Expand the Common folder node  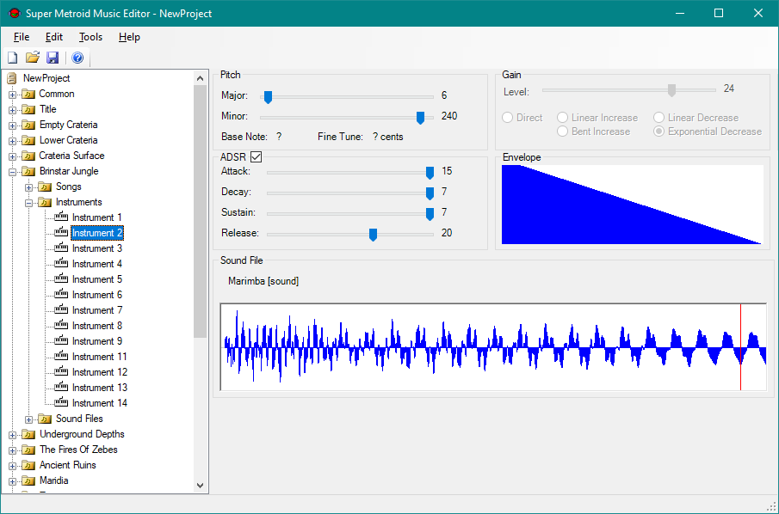pyautogui.click(x=12, y=95)
